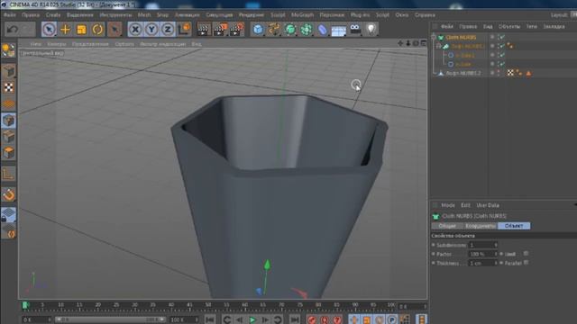
Task: Click the last used tool icon
Action: coord(114,29)
